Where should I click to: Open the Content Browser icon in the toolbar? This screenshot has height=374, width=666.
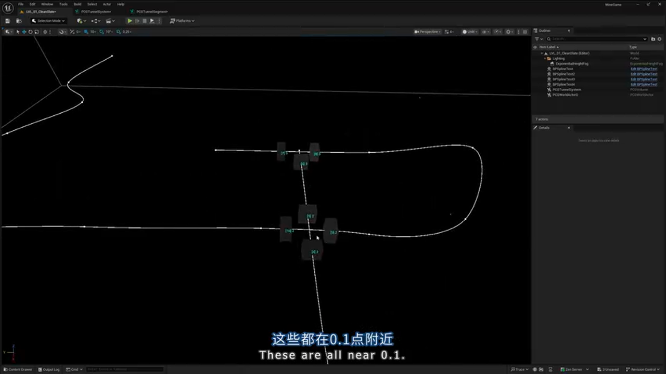(19, 21)
